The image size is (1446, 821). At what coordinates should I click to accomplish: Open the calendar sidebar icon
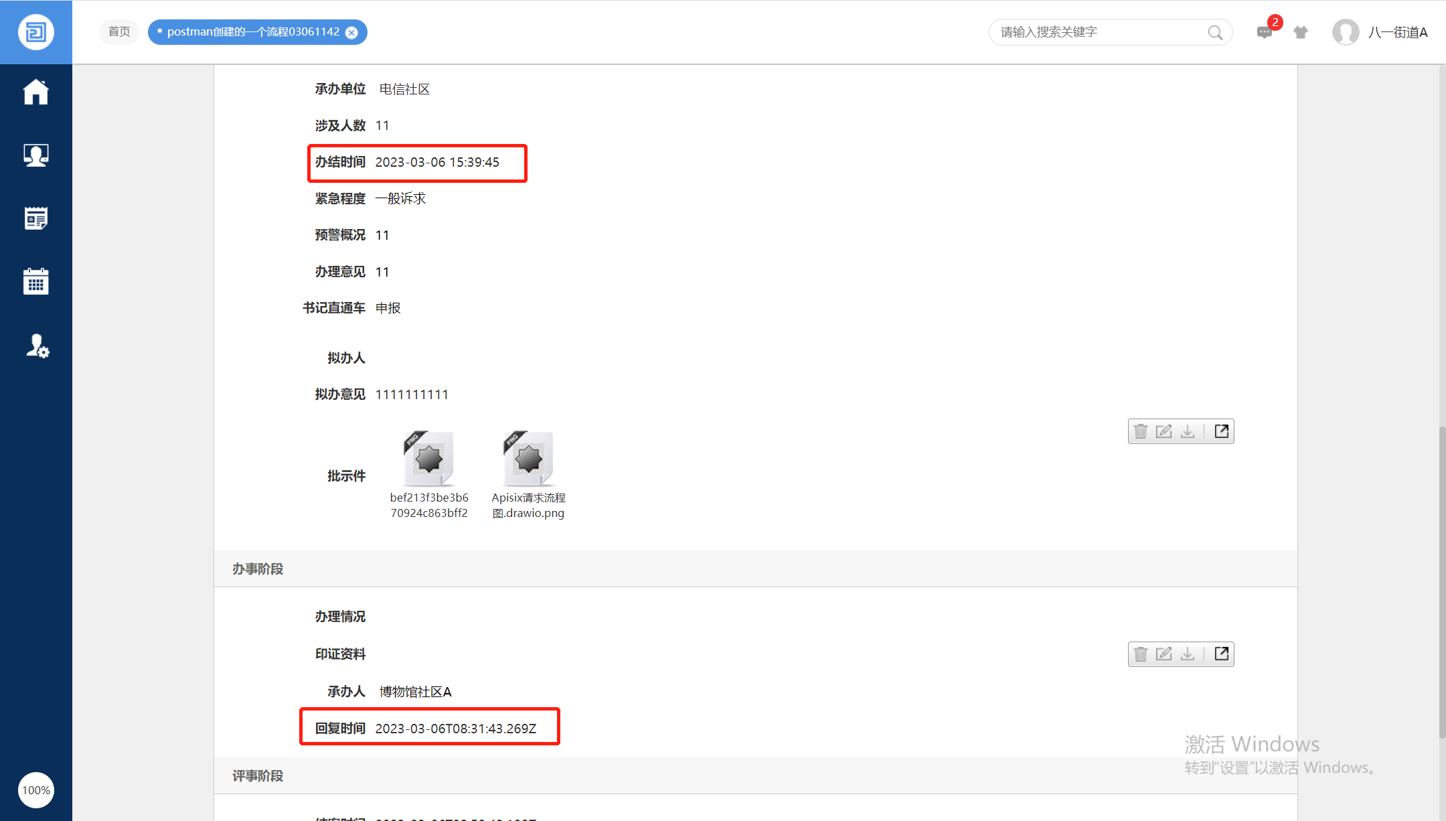36,281
